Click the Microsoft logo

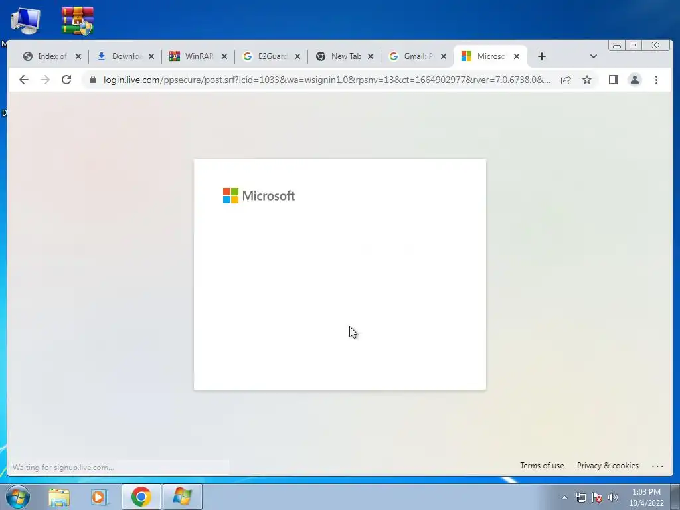coord(259,196)
